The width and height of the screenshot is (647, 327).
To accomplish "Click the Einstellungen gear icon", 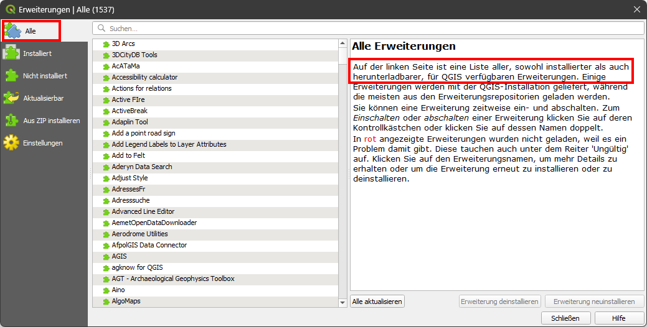I will point(11,143).
